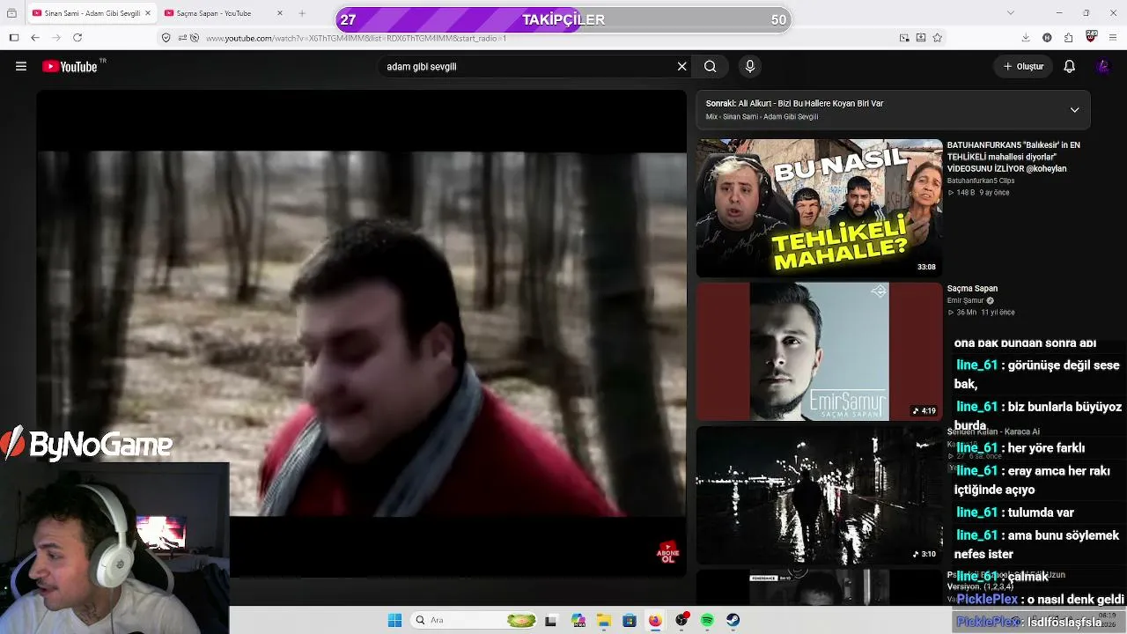1127x634 pixels.
Task: Submit the search with the magnifier button
Action: (x=710, y=66)
